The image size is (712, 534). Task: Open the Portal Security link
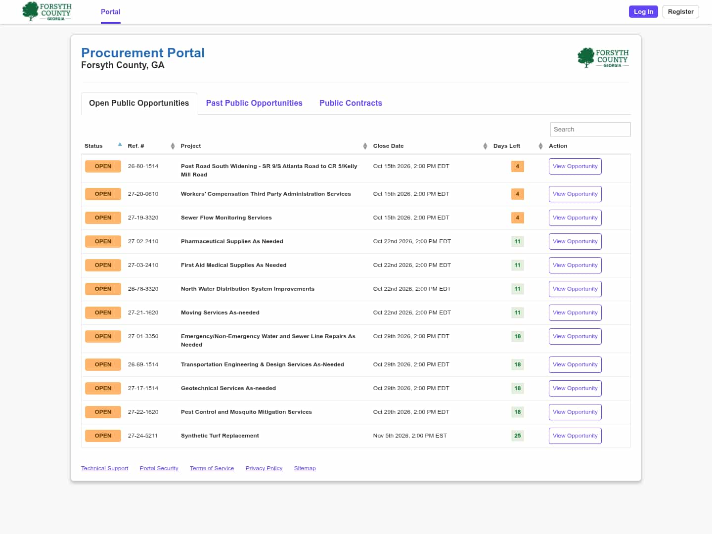click(x=159, y=468)
